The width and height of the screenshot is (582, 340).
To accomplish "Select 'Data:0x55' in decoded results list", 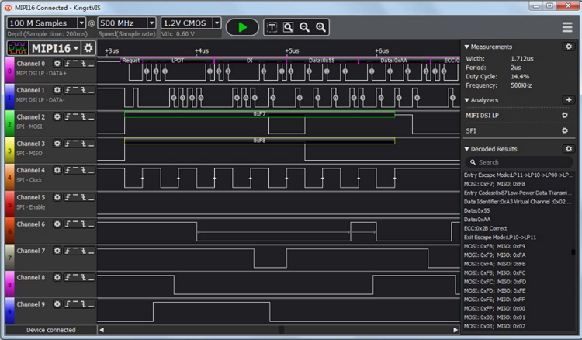I will [477, 210].
